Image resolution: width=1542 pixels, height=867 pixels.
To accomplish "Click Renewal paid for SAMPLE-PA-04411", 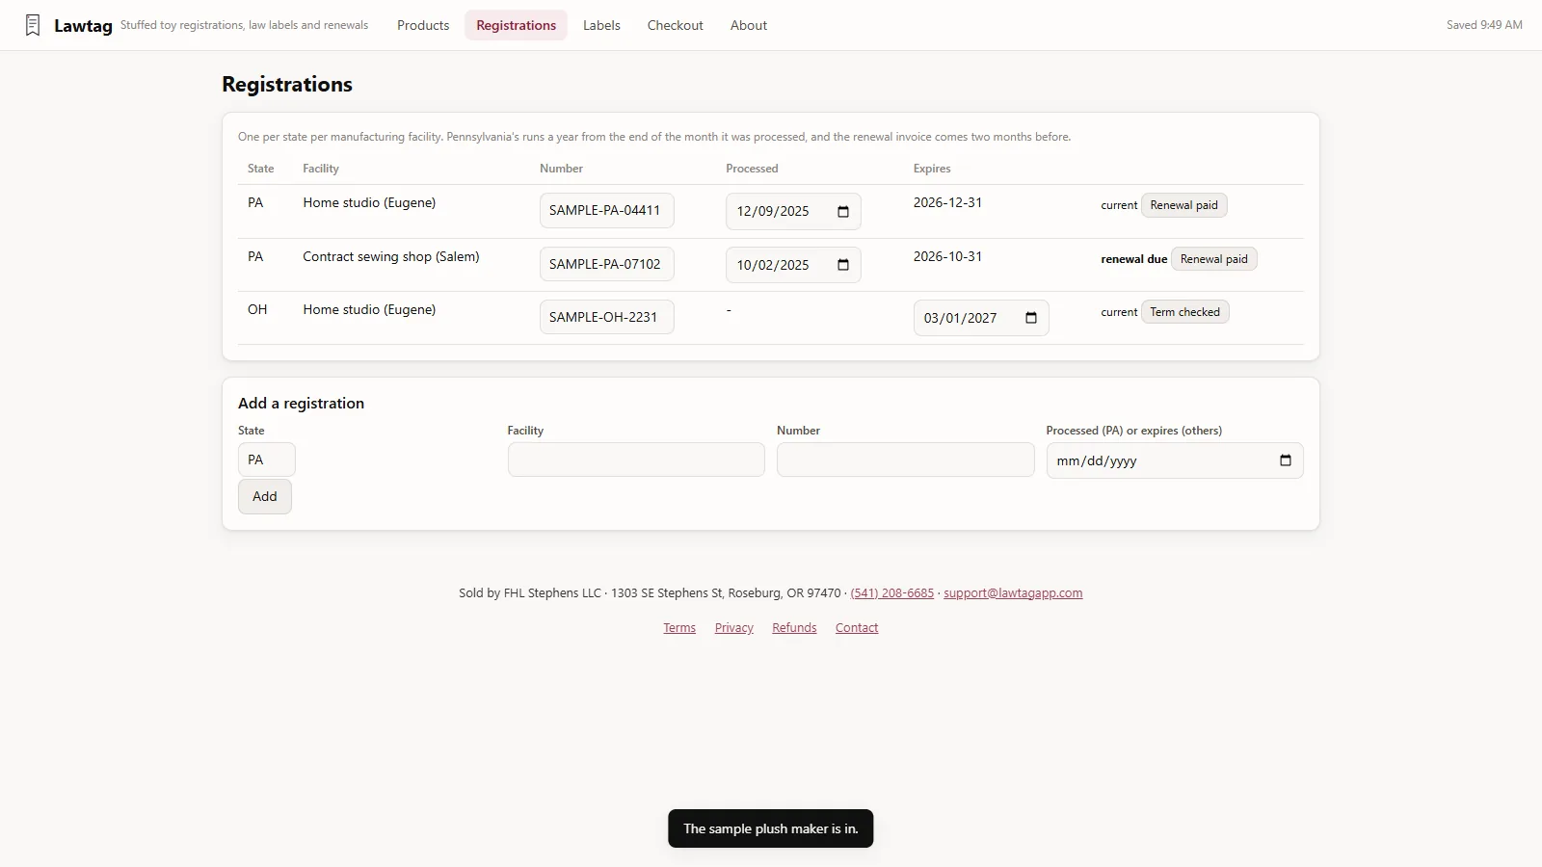I will coord(1183,205).
